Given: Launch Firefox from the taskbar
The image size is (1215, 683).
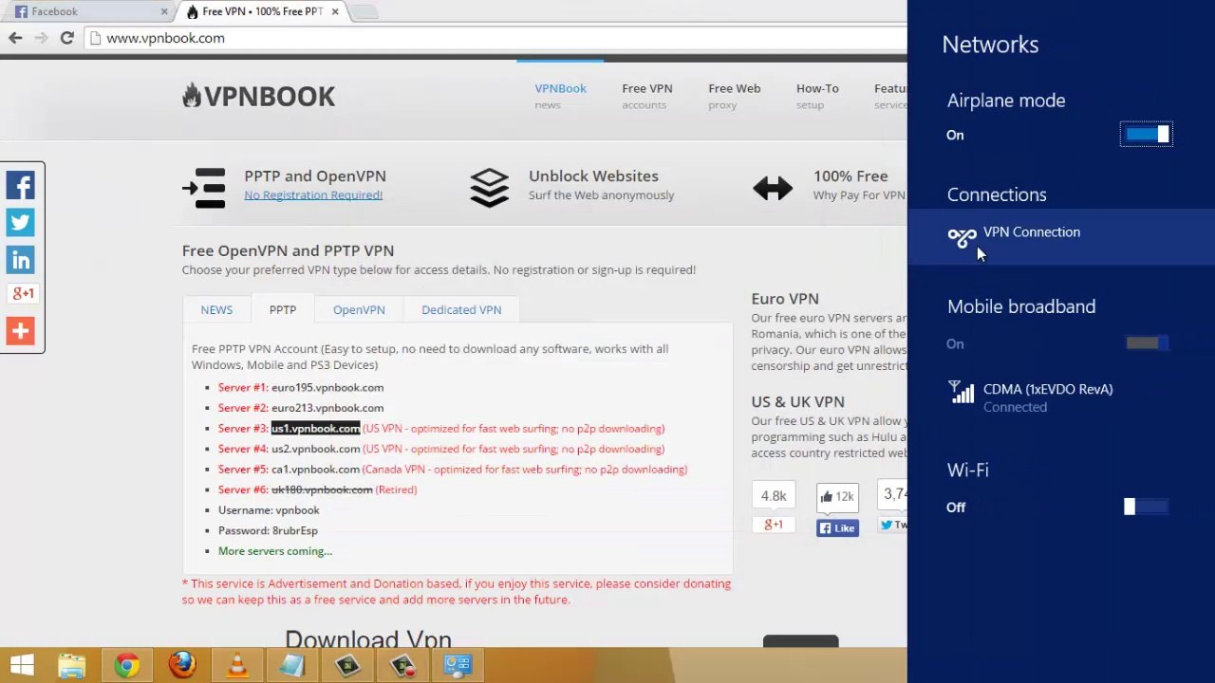Looking at the screenshot, I should [182, 665].
